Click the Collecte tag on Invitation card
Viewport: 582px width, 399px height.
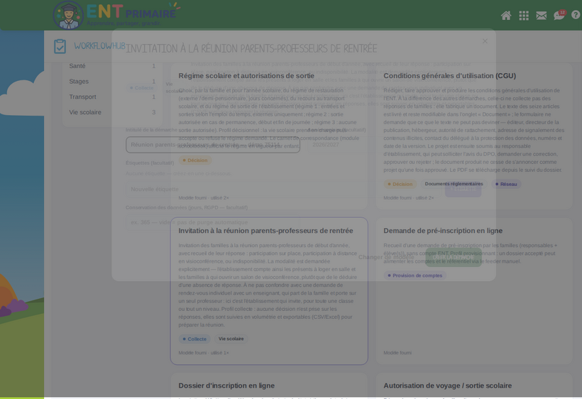(194, 339)
